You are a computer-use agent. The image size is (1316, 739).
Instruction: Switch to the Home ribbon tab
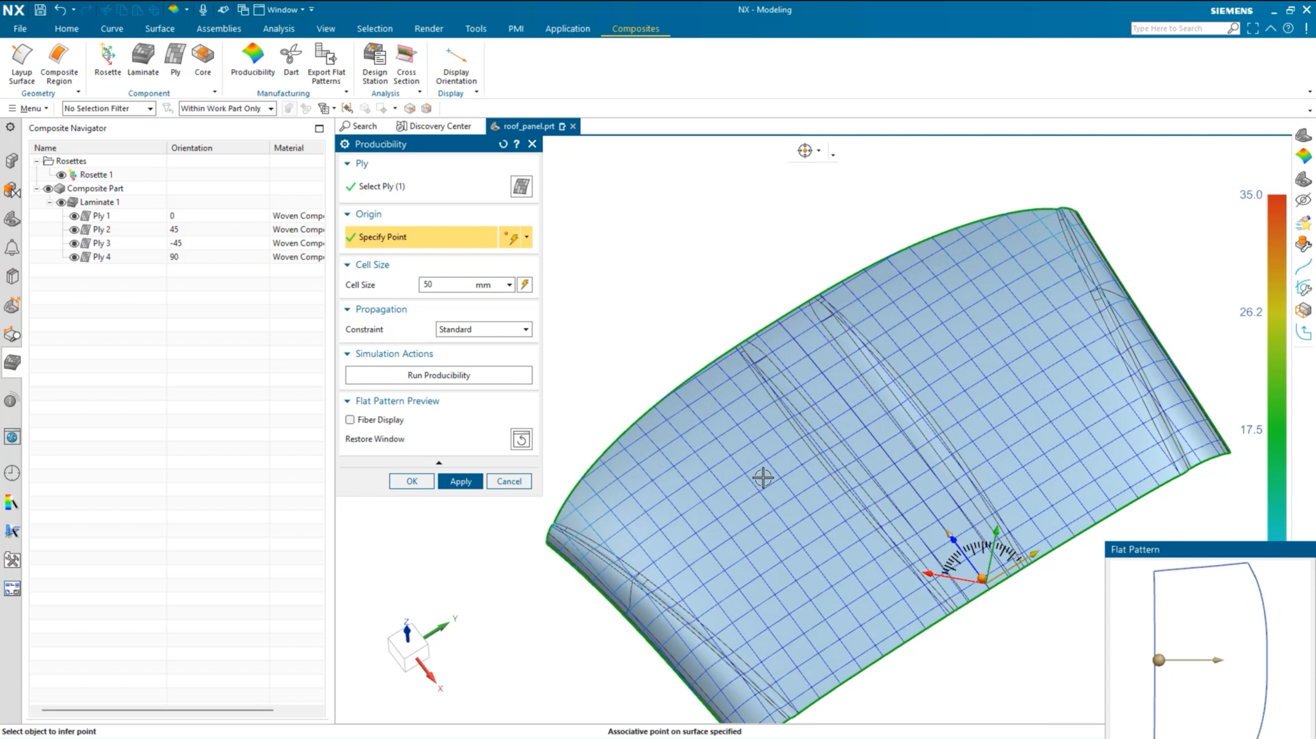click(67, 28)
